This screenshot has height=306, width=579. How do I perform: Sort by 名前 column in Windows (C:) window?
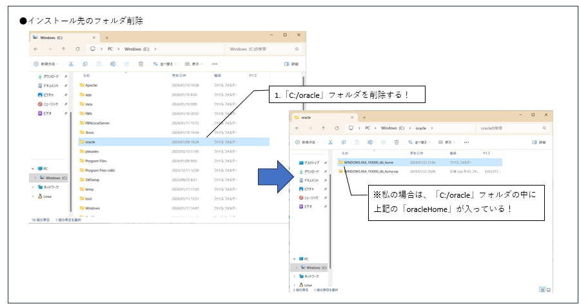point(86,75)
